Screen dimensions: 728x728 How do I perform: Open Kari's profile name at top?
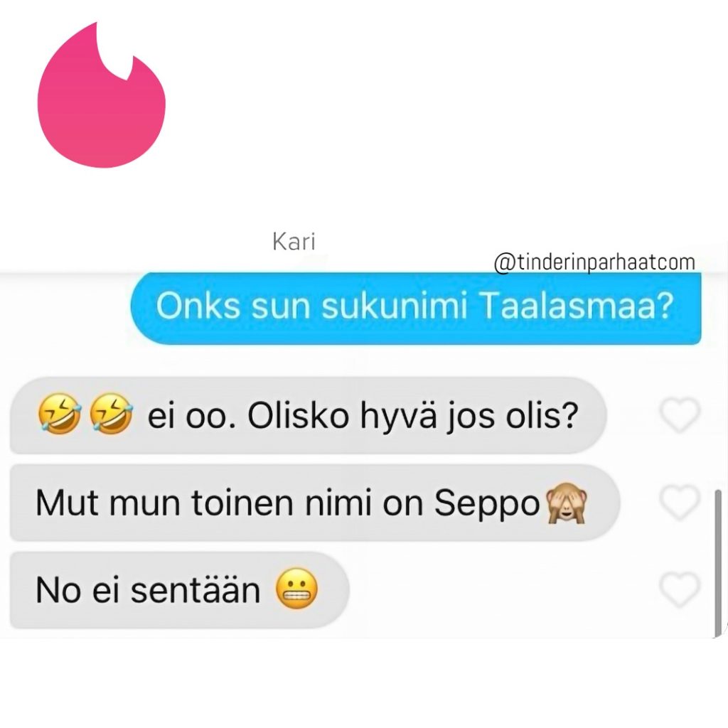tap(294, 242)
